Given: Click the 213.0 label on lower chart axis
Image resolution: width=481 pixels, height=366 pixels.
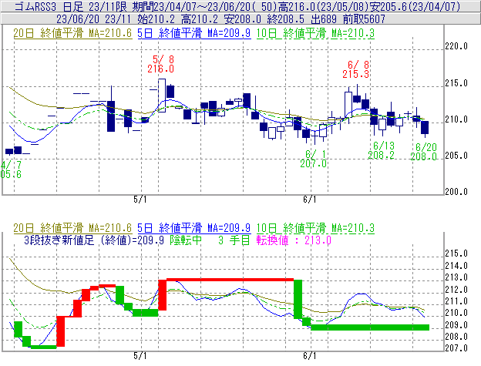Looking at the screenshot, I should (456, 277).
